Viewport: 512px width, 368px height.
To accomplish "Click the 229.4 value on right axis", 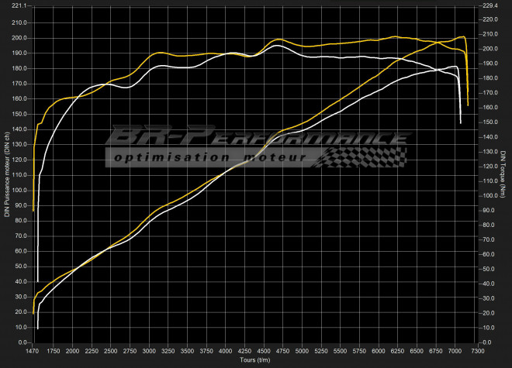I will (x=494, y=5).
